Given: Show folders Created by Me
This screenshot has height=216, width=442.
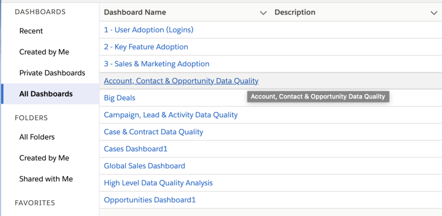Looking at the screenshot, I should pos(44,158).
